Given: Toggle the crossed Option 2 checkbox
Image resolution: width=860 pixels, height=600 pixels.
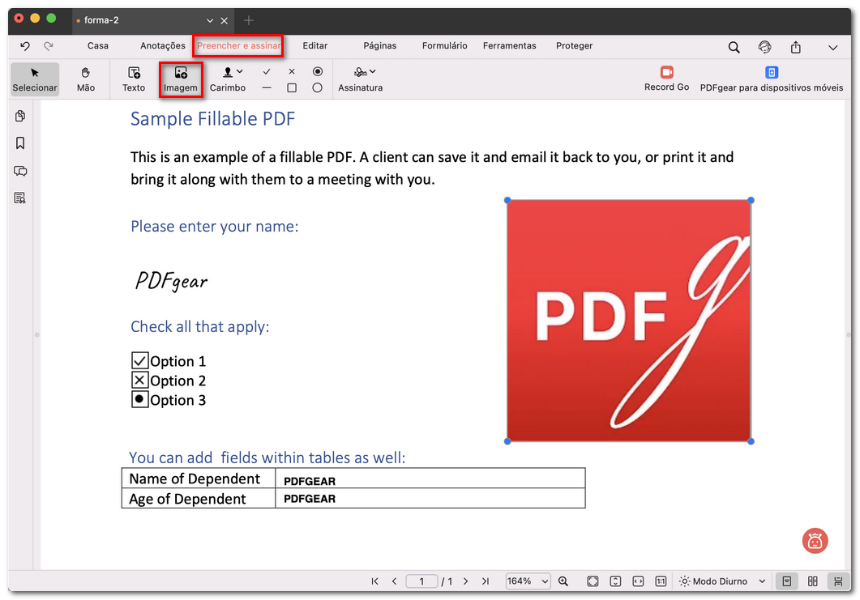Looking at the screenshot, I should (x=139, y=381).
